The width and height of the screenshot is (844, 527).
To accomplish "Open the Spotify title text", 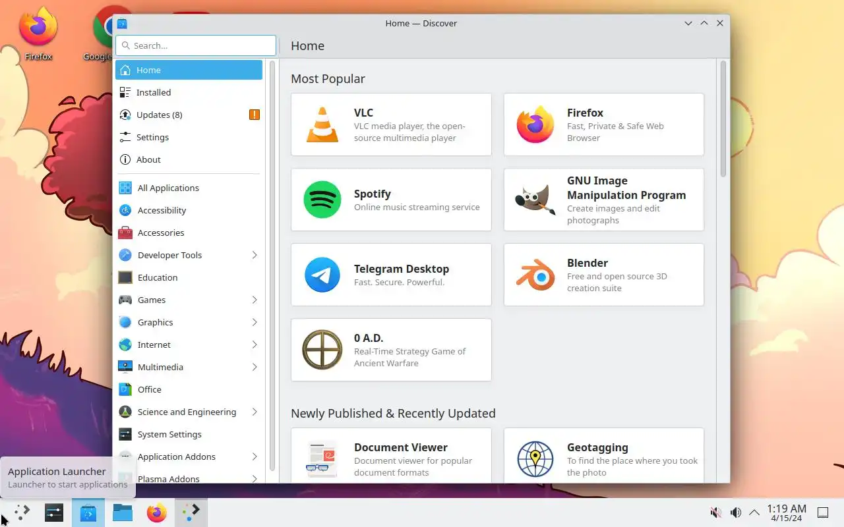I will [373, 194].
